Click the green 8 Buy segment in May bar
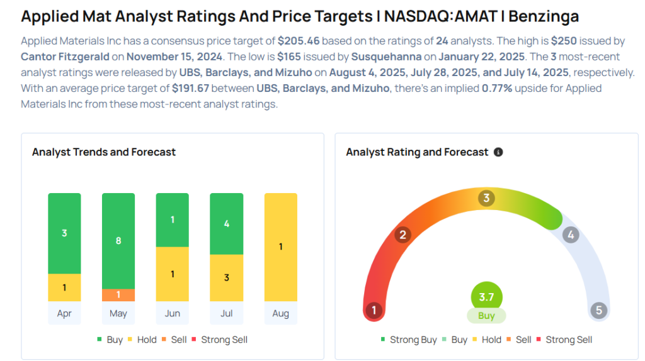The image size is (645, 361). tap(118, 240)
